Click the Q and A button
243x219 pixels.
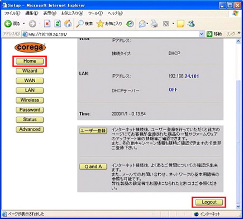tap(93, 166)
